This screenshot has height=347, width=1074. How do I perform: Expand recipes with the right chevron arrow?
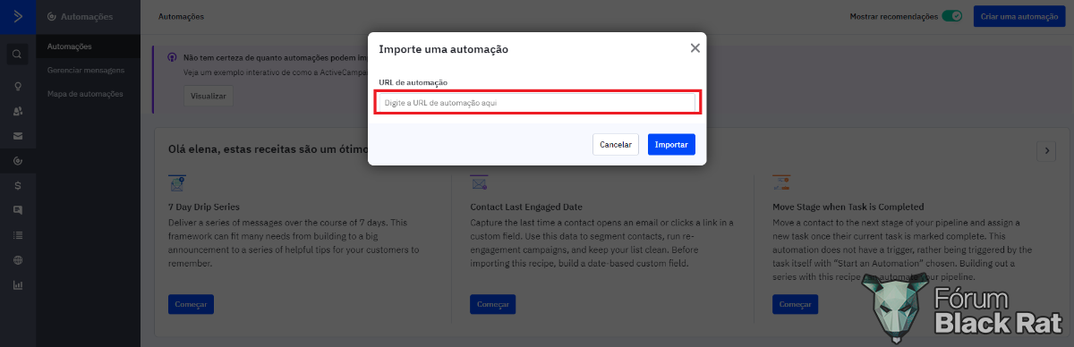1045,150
